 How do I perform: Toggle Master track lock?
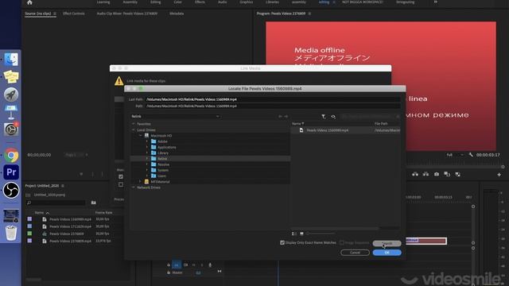pyautogui.click(x=169, y=272)
